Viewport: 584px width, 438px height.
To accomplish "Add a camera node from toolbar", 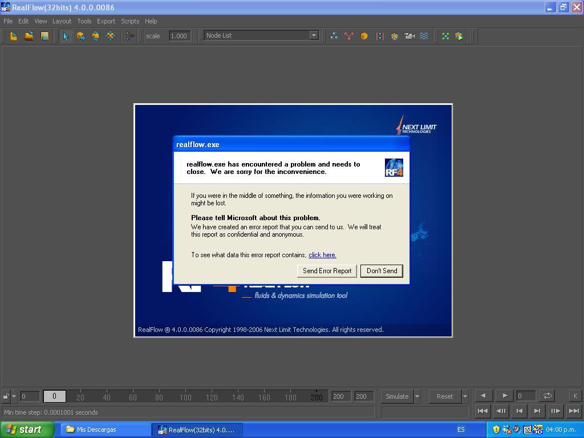I will [409, 36].
